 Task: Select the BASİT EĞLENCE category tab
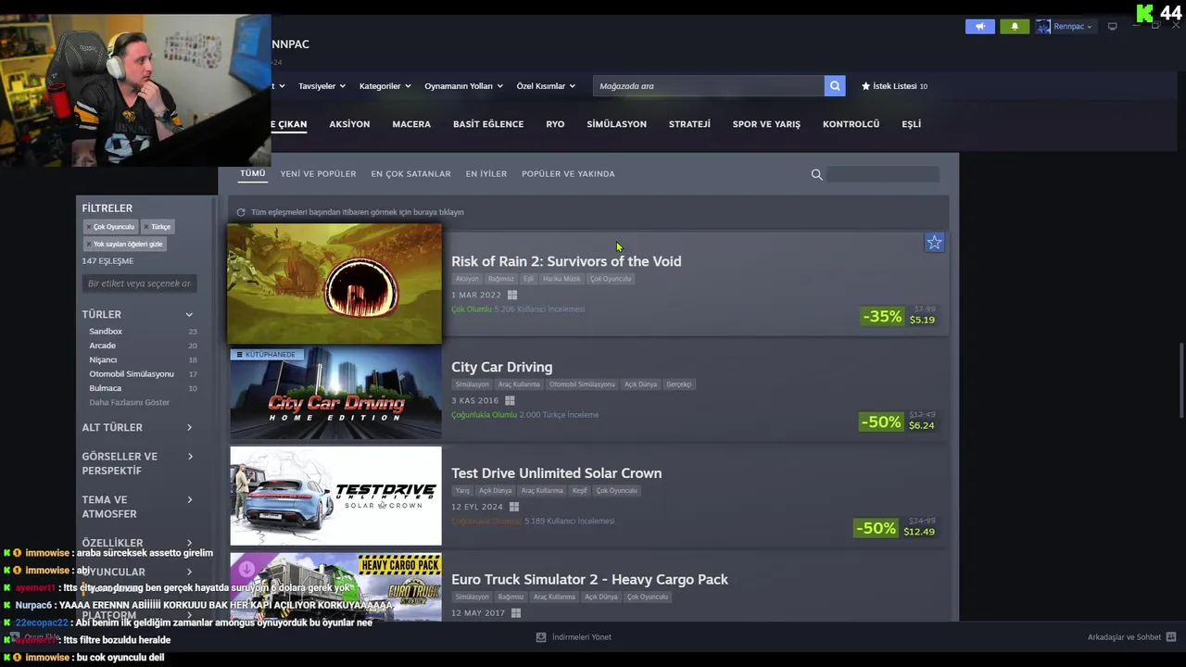(x=488, y=124)
